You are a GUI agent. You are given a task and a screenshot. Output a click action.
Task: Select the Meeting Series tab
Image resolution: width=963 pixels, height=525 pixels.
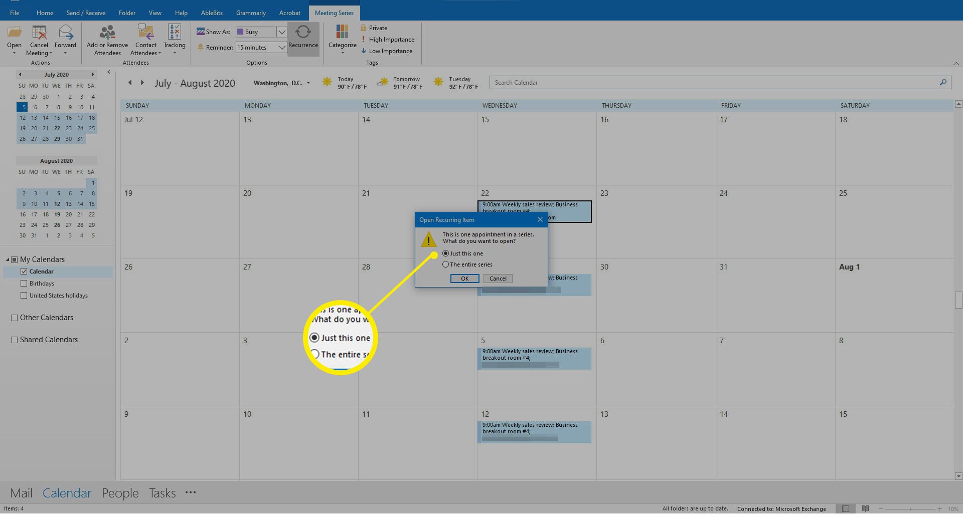tap(334, 13)
